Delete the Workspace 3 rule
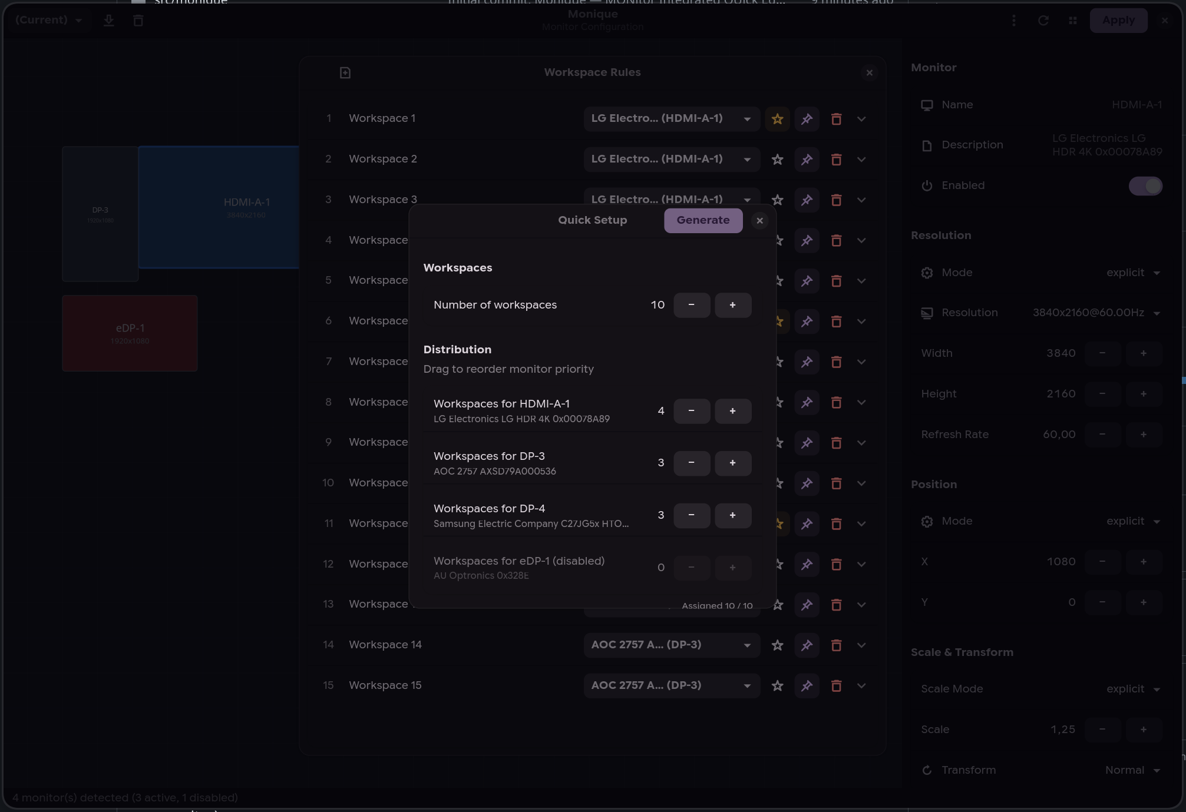Screen dimensions: 1186x812 [x=836, y=200]
